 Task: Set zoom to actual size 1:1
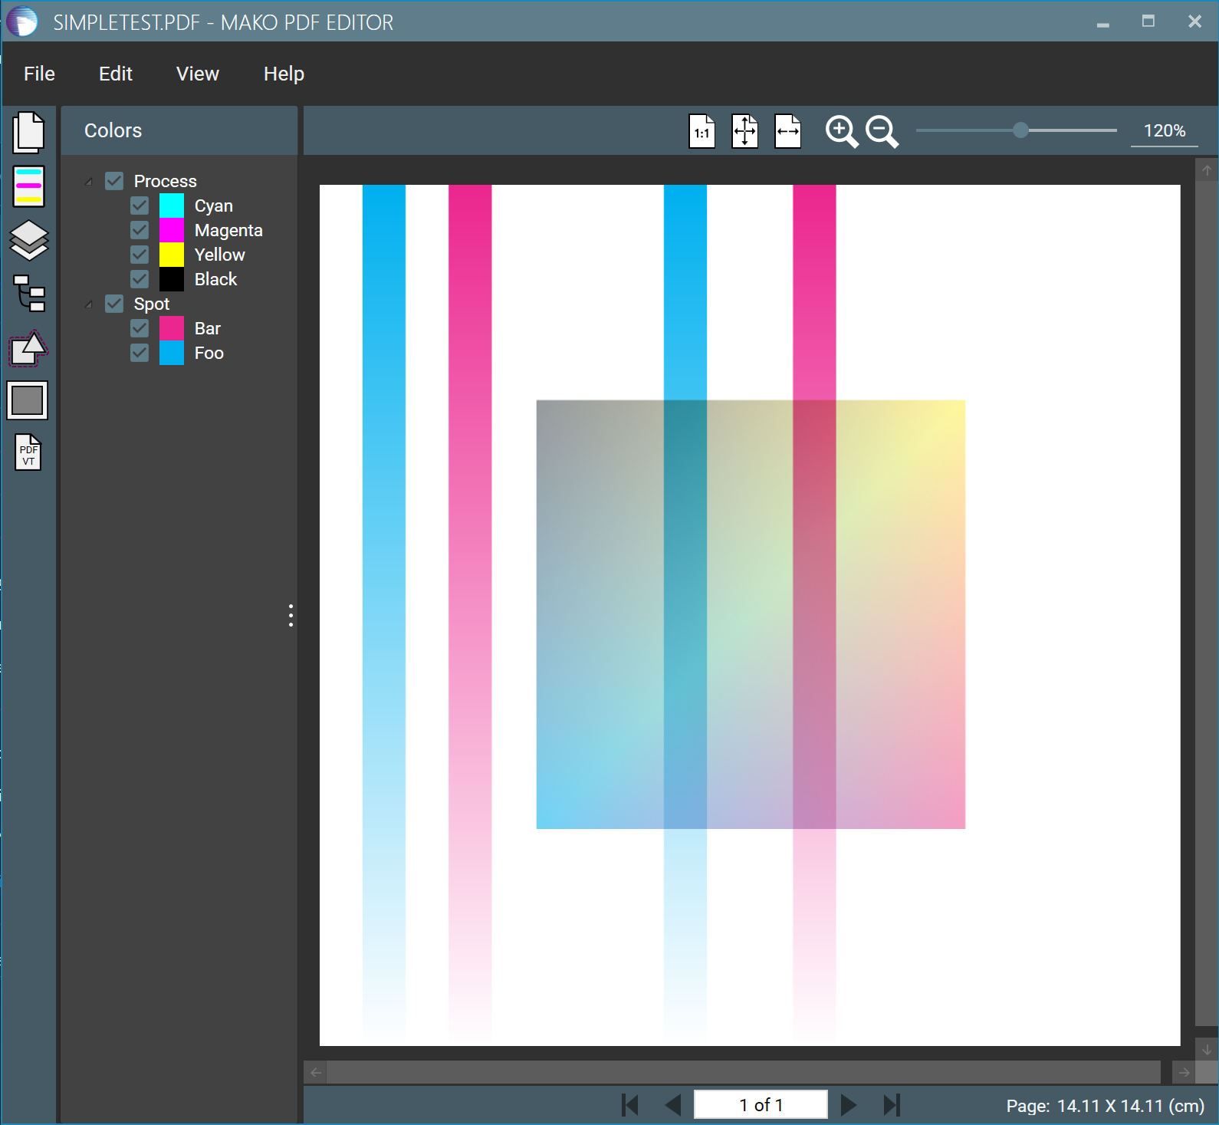click(x=701, y=131)
